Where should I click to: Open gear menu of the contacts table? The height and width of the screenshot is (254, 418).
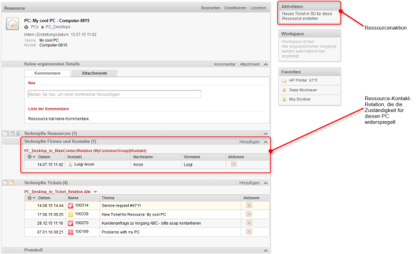31,157
